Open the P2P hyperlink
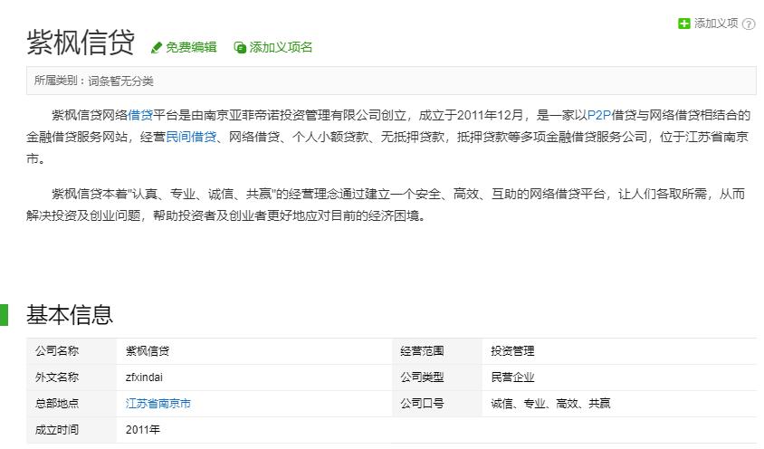This screenshot has height=449, width=764. pyautogui.click(x=599, y=115)
